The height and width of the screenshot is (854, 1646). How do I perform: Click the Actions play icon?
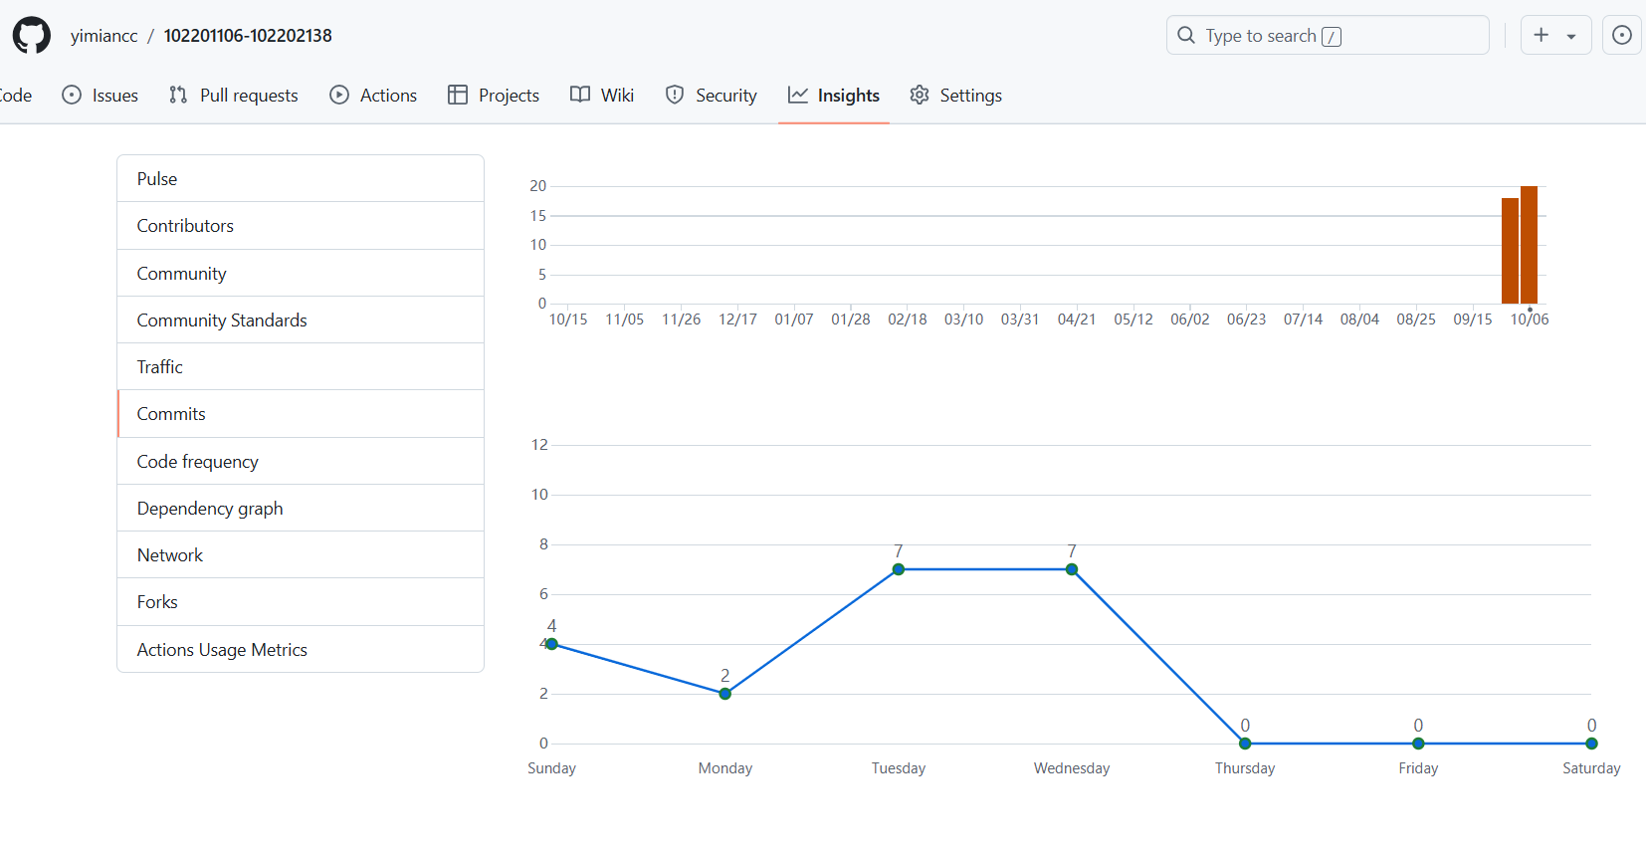pos(339,96)
